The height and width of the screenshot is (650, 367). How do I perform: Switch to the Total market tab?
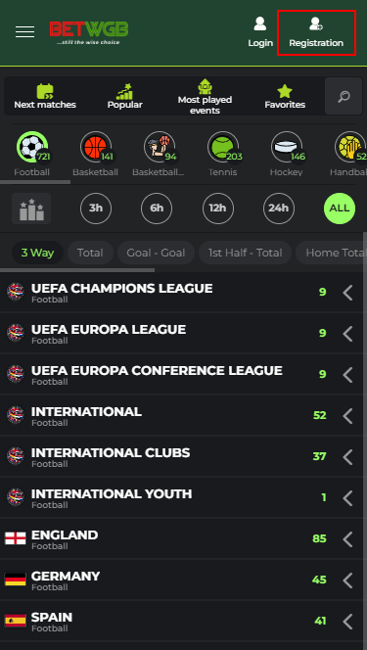click(90, 253)
